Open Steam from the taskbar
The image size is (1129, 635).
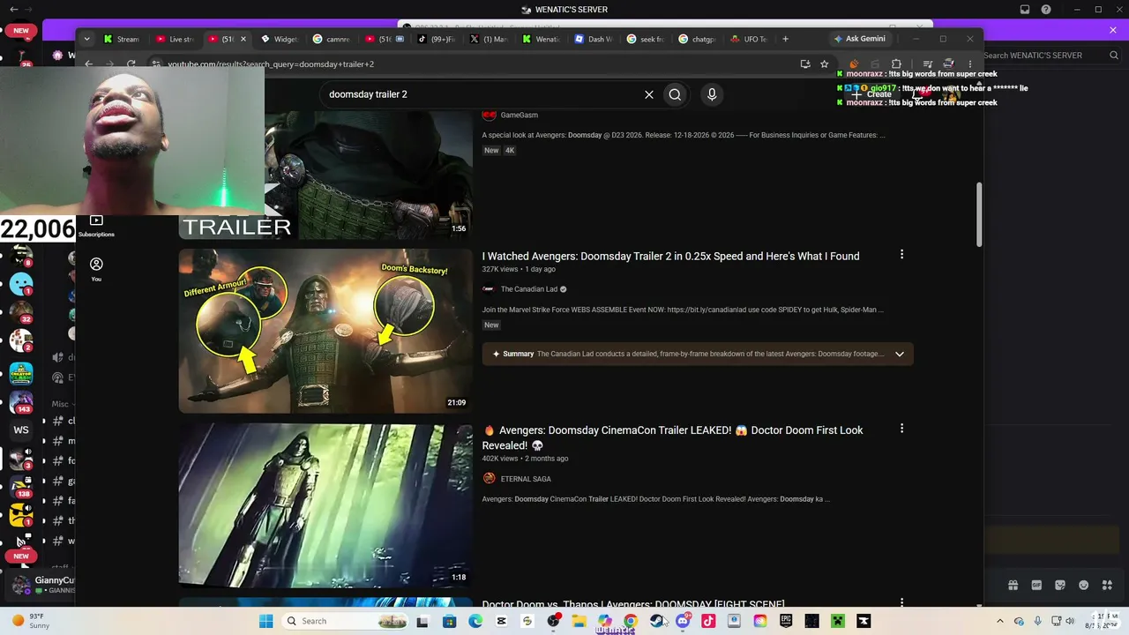click(657, 621)
